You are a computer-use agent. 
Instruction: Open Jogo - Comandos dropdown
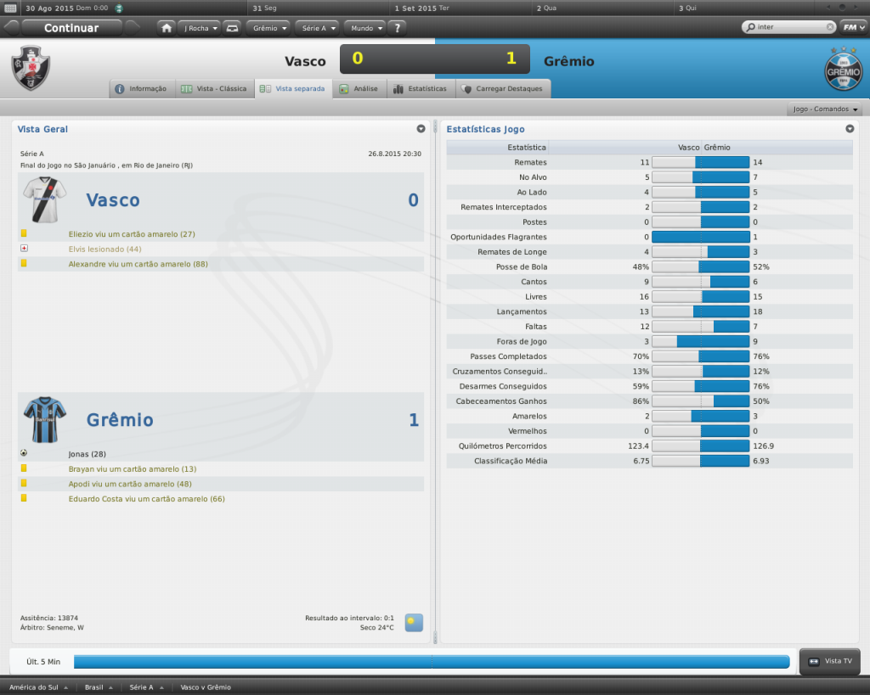coord(826,109)
